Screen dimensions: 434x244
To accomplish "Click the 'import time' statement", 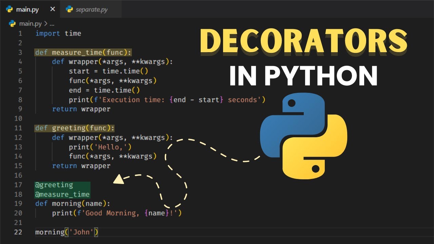I will click(x=58, y=33).
